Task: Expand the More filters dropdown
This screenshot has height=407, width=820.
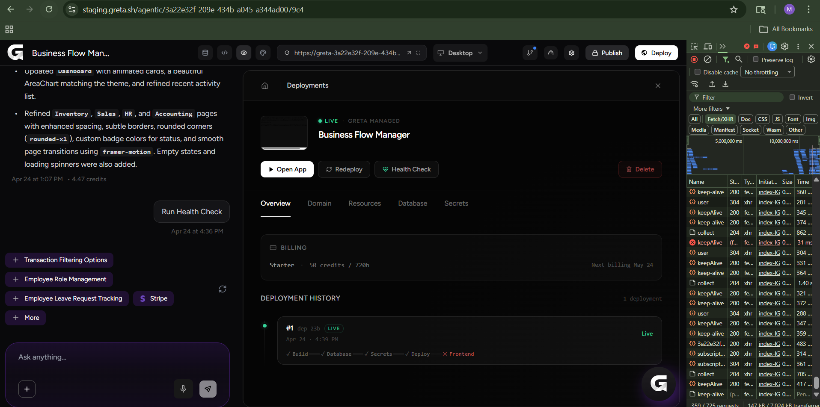Action: tap(711, 109)
